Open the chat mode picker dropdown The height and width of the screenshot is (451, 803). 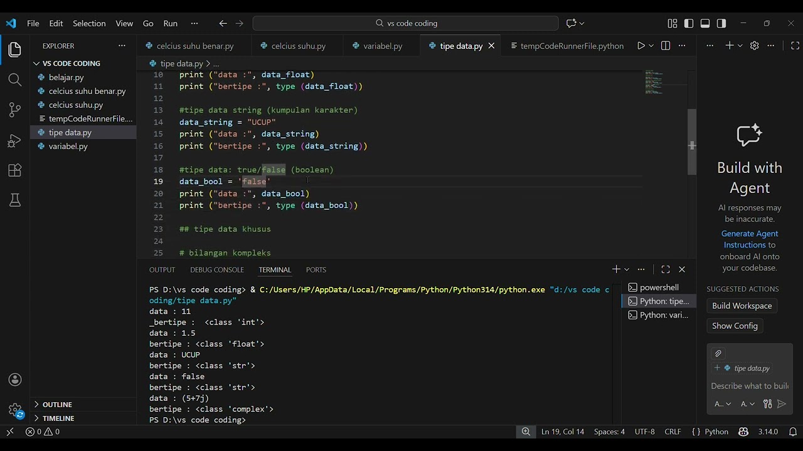tap(723, 404)
